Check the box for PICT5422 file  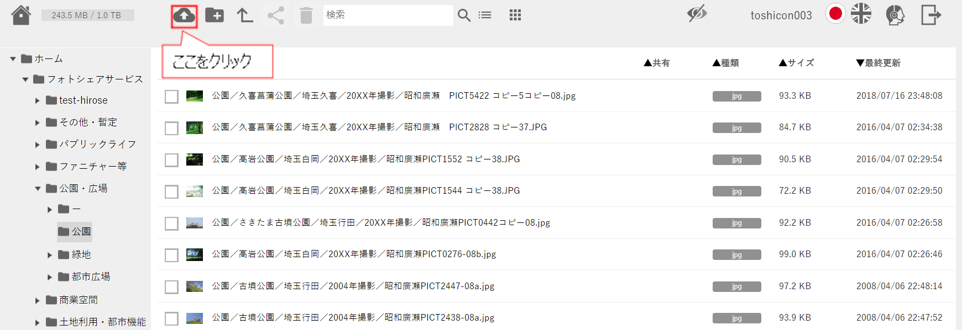(171, 97)
